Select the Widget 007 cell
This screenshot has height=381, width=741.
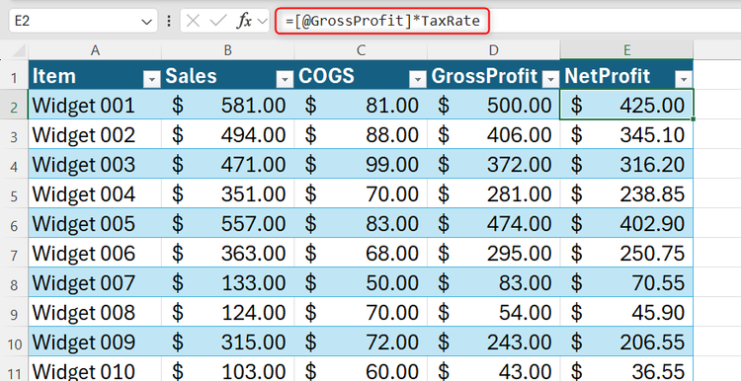click(95, 282)
